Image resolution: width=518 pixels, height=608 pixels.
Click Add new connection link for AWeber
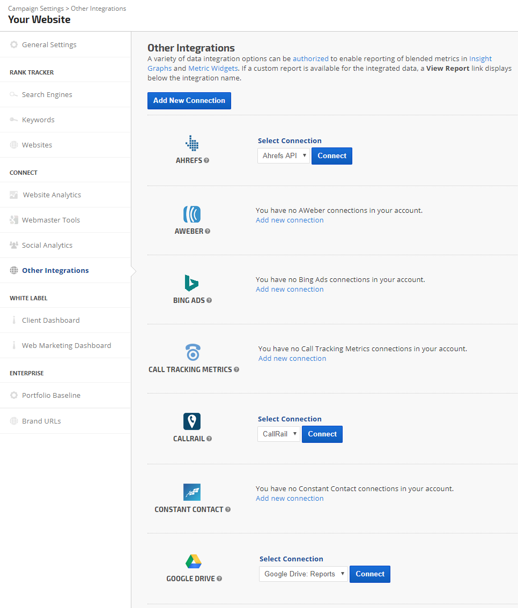290,220
